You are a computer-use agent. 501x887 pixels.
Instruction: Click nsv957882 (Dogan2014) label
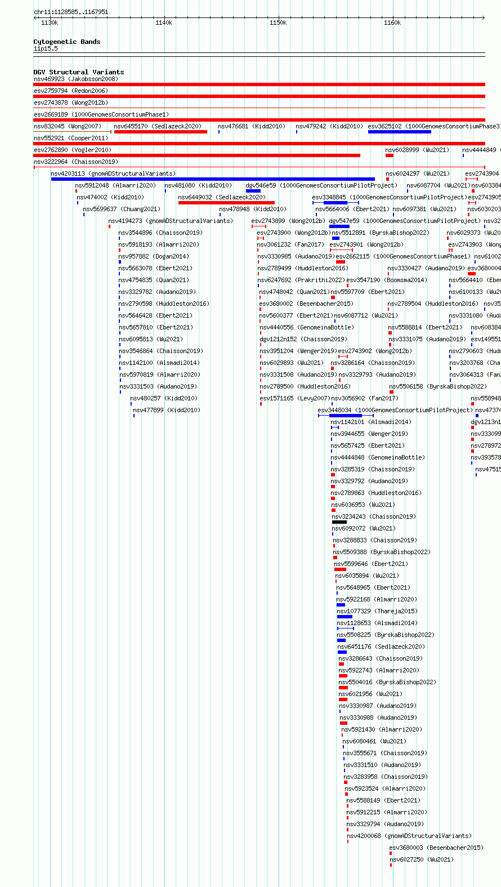154,256
